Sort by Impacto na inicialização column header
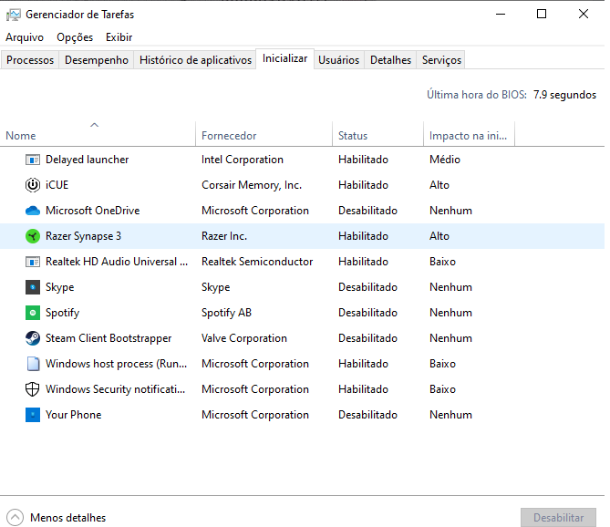This screenshot has width=610, height=527. [469, 134]
